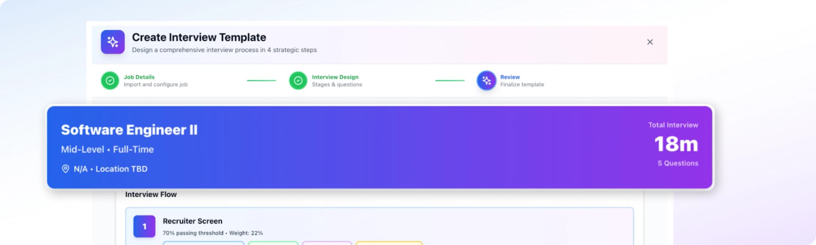Click the N/A • Location TBD text

click(110, 169)
